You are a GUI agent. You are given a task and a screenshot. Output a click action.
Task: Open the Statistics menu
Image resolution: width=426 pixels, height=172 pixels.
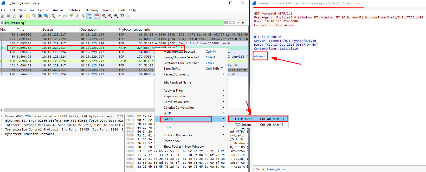click(x=74, y=10)
